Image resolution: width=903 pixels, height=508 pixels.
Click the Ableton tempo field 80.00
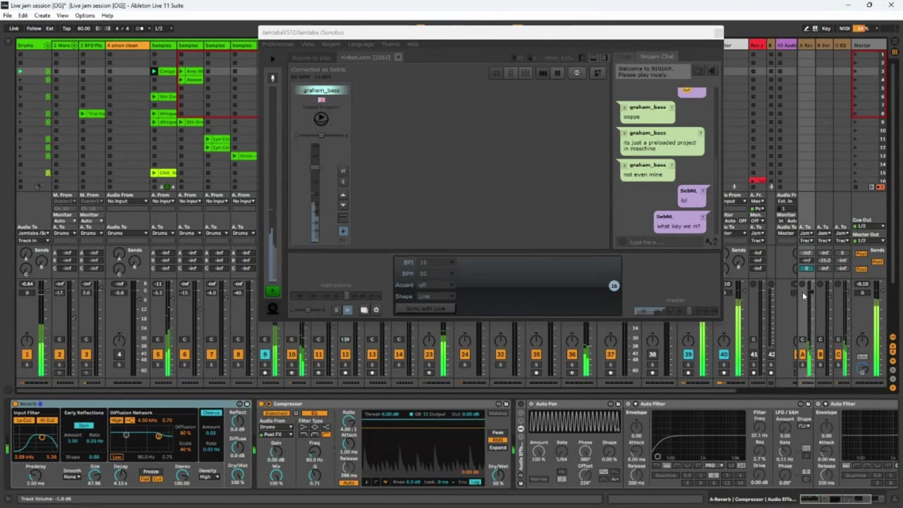click(84, 28)
